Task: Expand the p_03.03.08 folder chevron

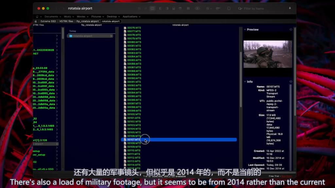Action: point(57,68)
